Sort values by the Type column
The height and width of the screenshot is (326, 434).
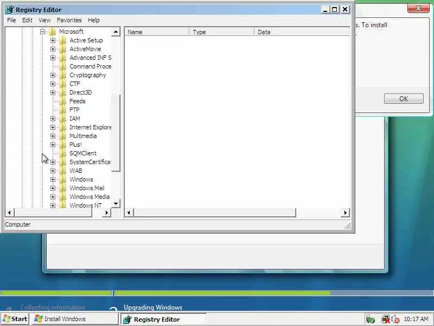[x=222, y=32]
